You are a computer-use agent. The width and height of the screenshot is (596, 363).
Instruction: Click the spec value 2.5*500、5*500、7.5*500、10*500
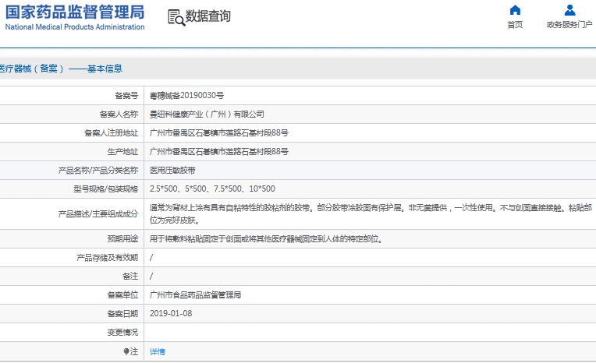coord(212,189)
